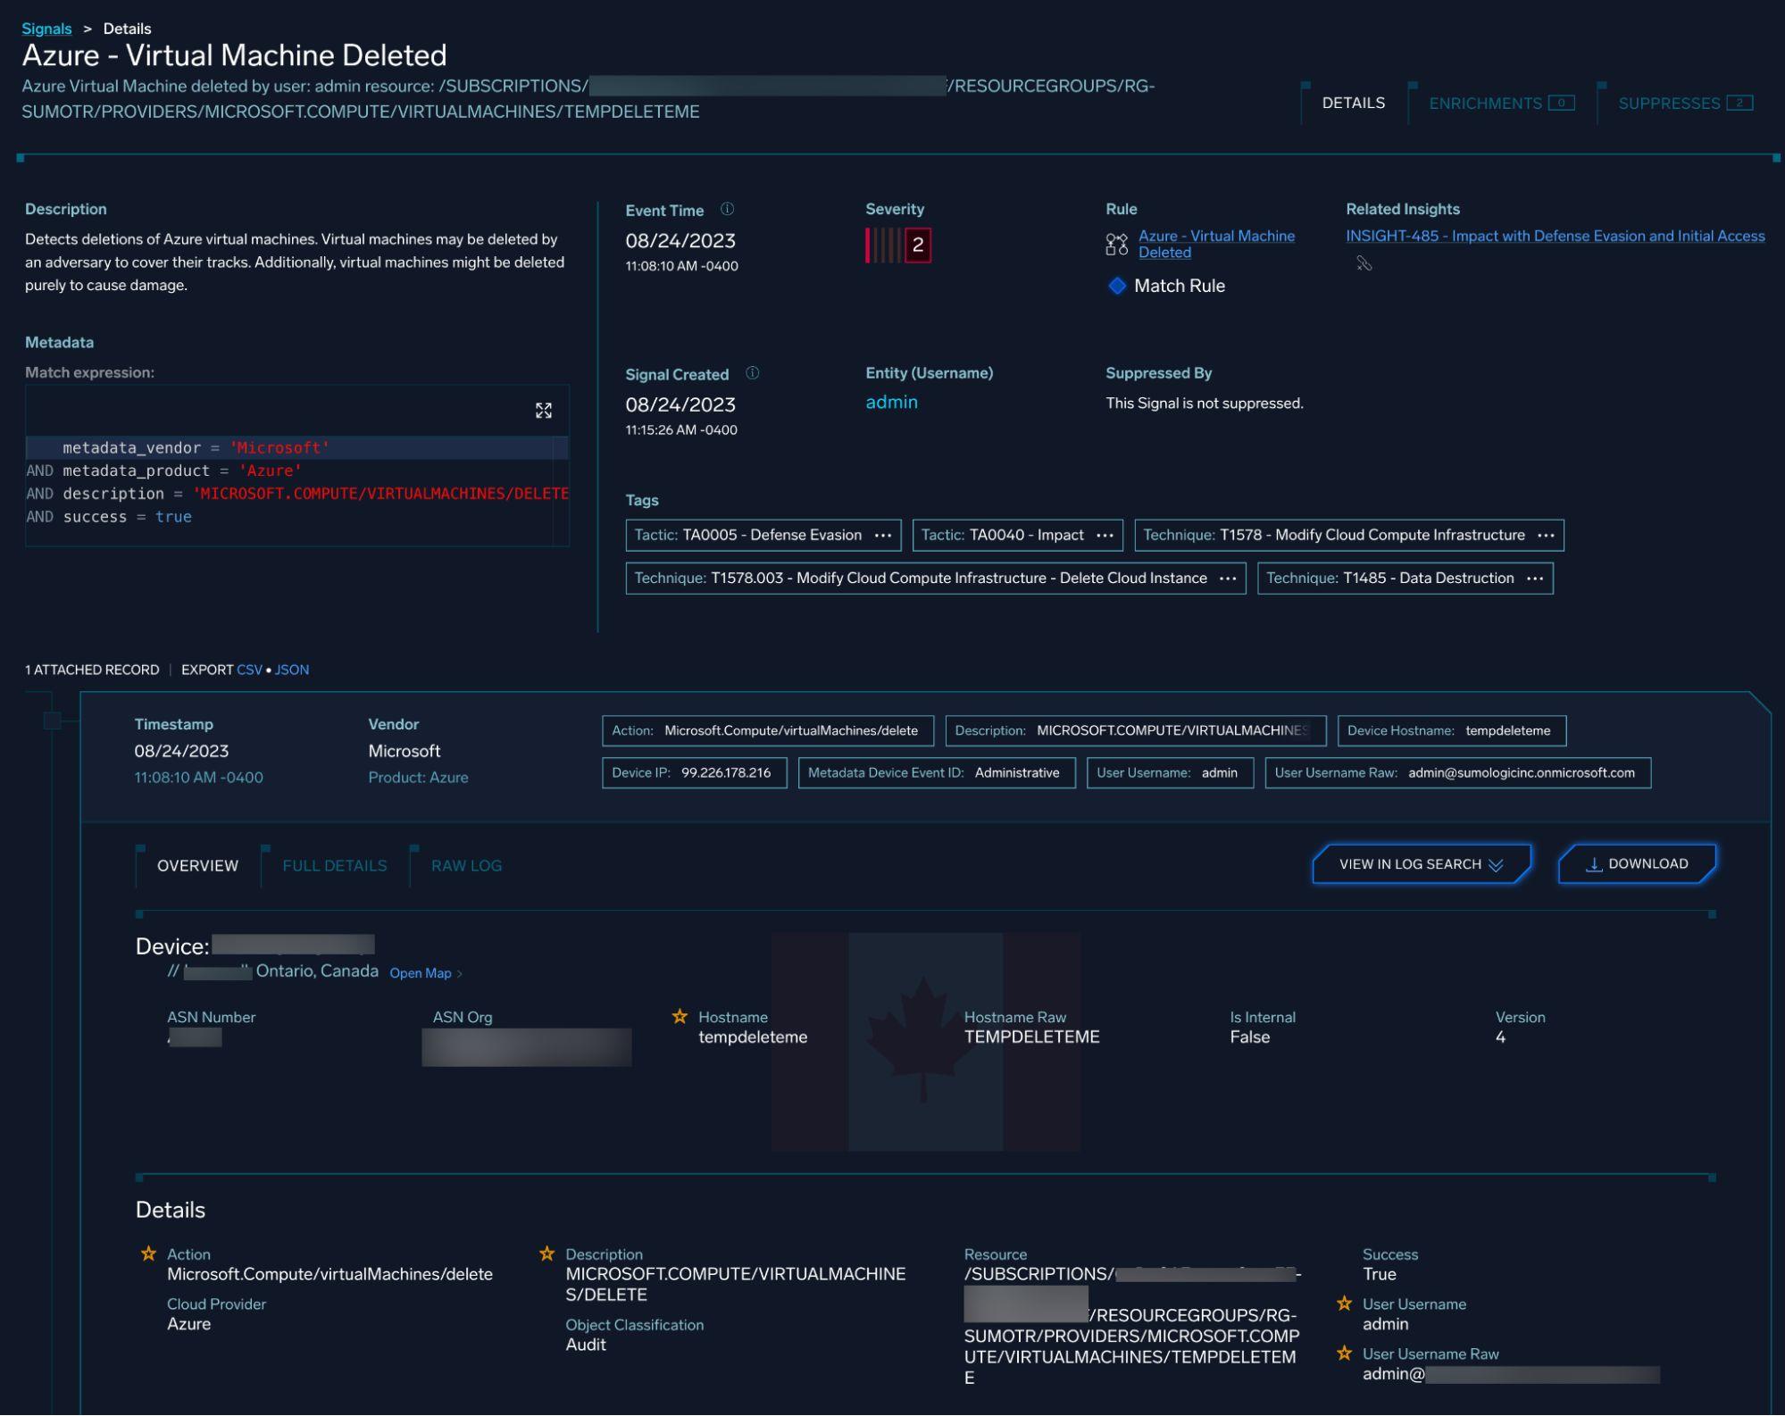Image resolution: width=1785 pixels, height=1416 pixels.
Task: Toggle the star next to the Description detail
Action: (x=546, y=1254)
